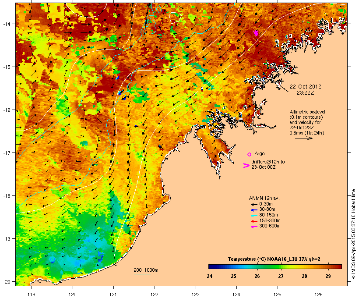Click the vertical IMOS copyright timestamp text

(x=353, y=234)
